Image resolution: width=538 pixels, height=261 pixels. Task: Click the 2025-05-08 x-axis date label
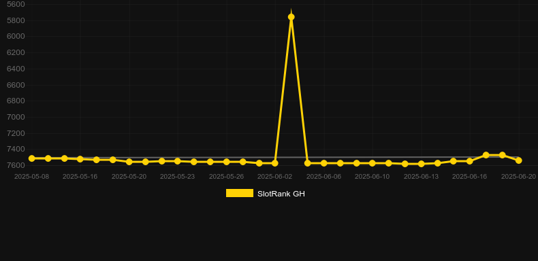pos(31,177)
